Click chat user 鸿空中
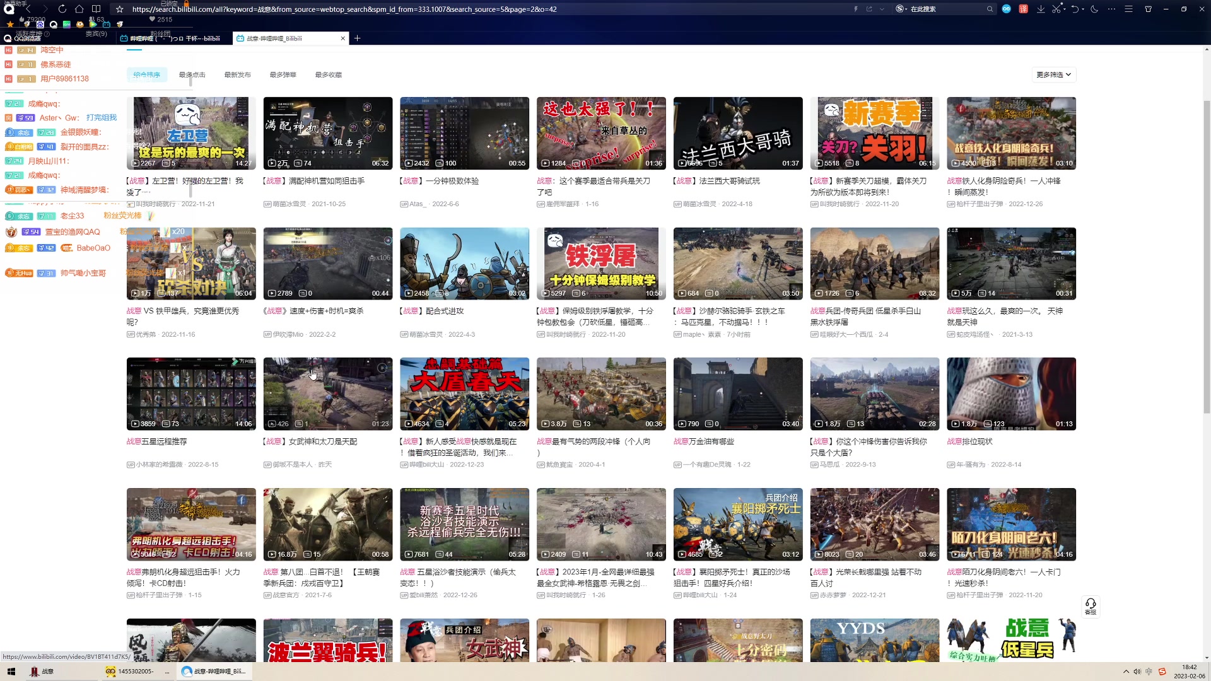This screenshot has width=1211, height=681. [52, 50]
